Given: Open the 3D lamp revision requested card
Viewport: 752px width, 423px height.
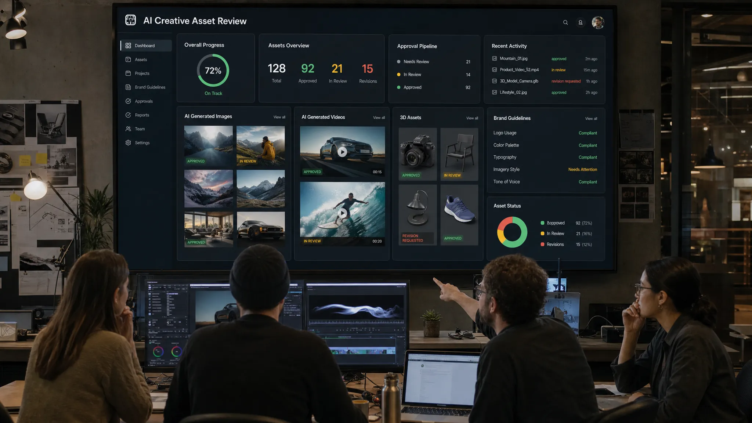Looking at the screenshot, I should point(417,215).
